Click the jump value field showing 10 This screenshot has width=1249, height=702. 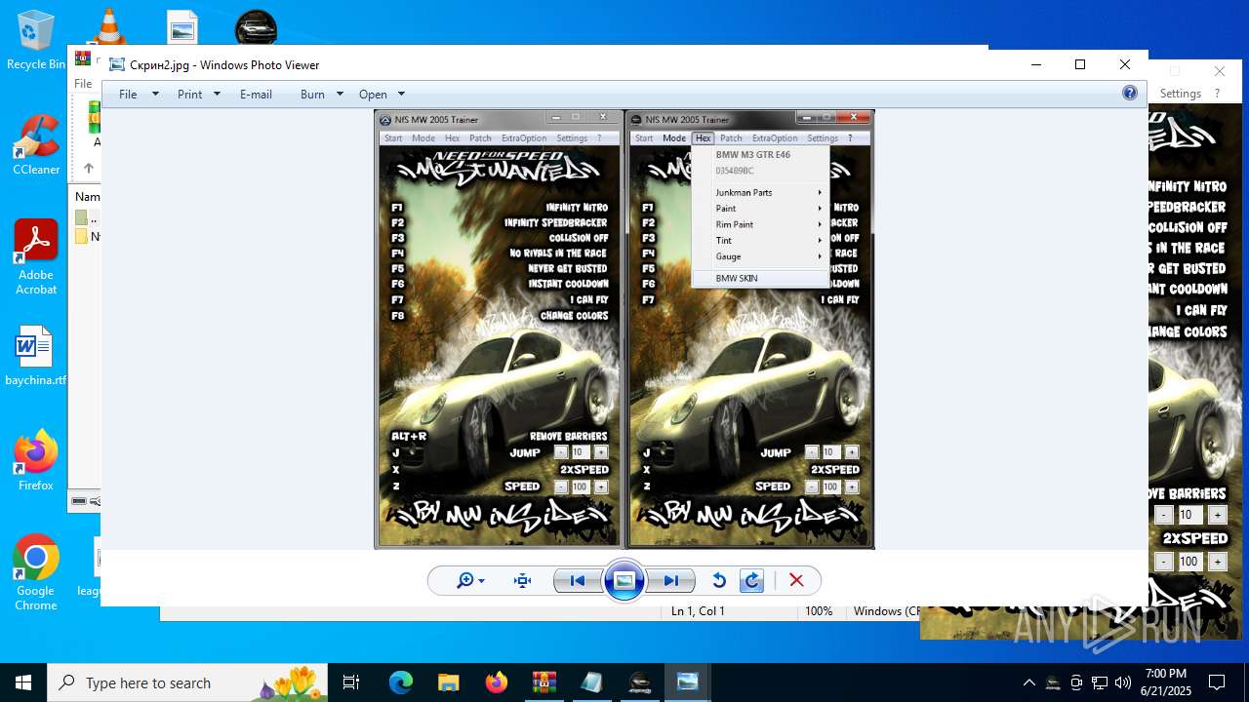click(x=1189, y=515)
